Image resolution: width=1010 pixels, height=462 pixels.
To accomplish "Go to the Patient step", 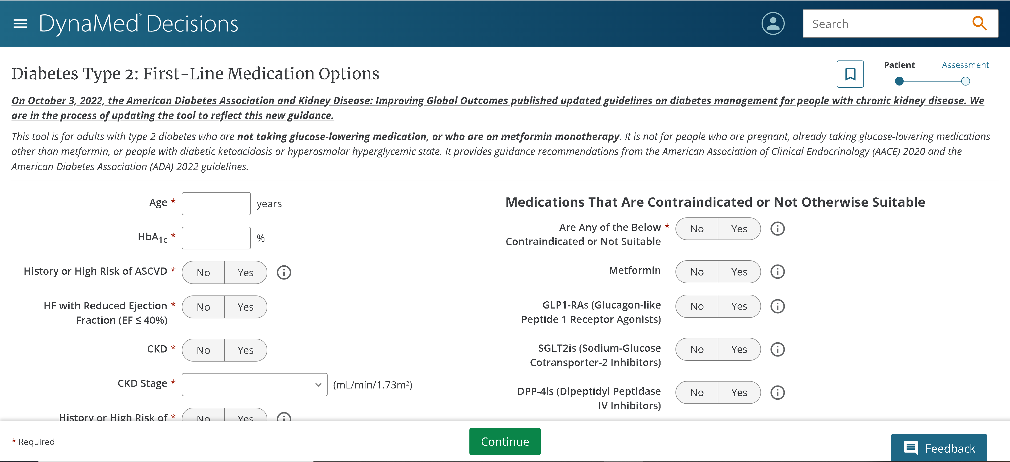I will coord(899,65).
